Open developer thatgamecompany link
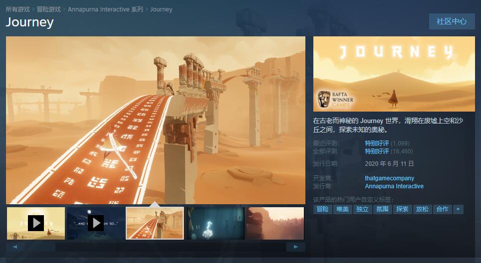 (389, 178)
